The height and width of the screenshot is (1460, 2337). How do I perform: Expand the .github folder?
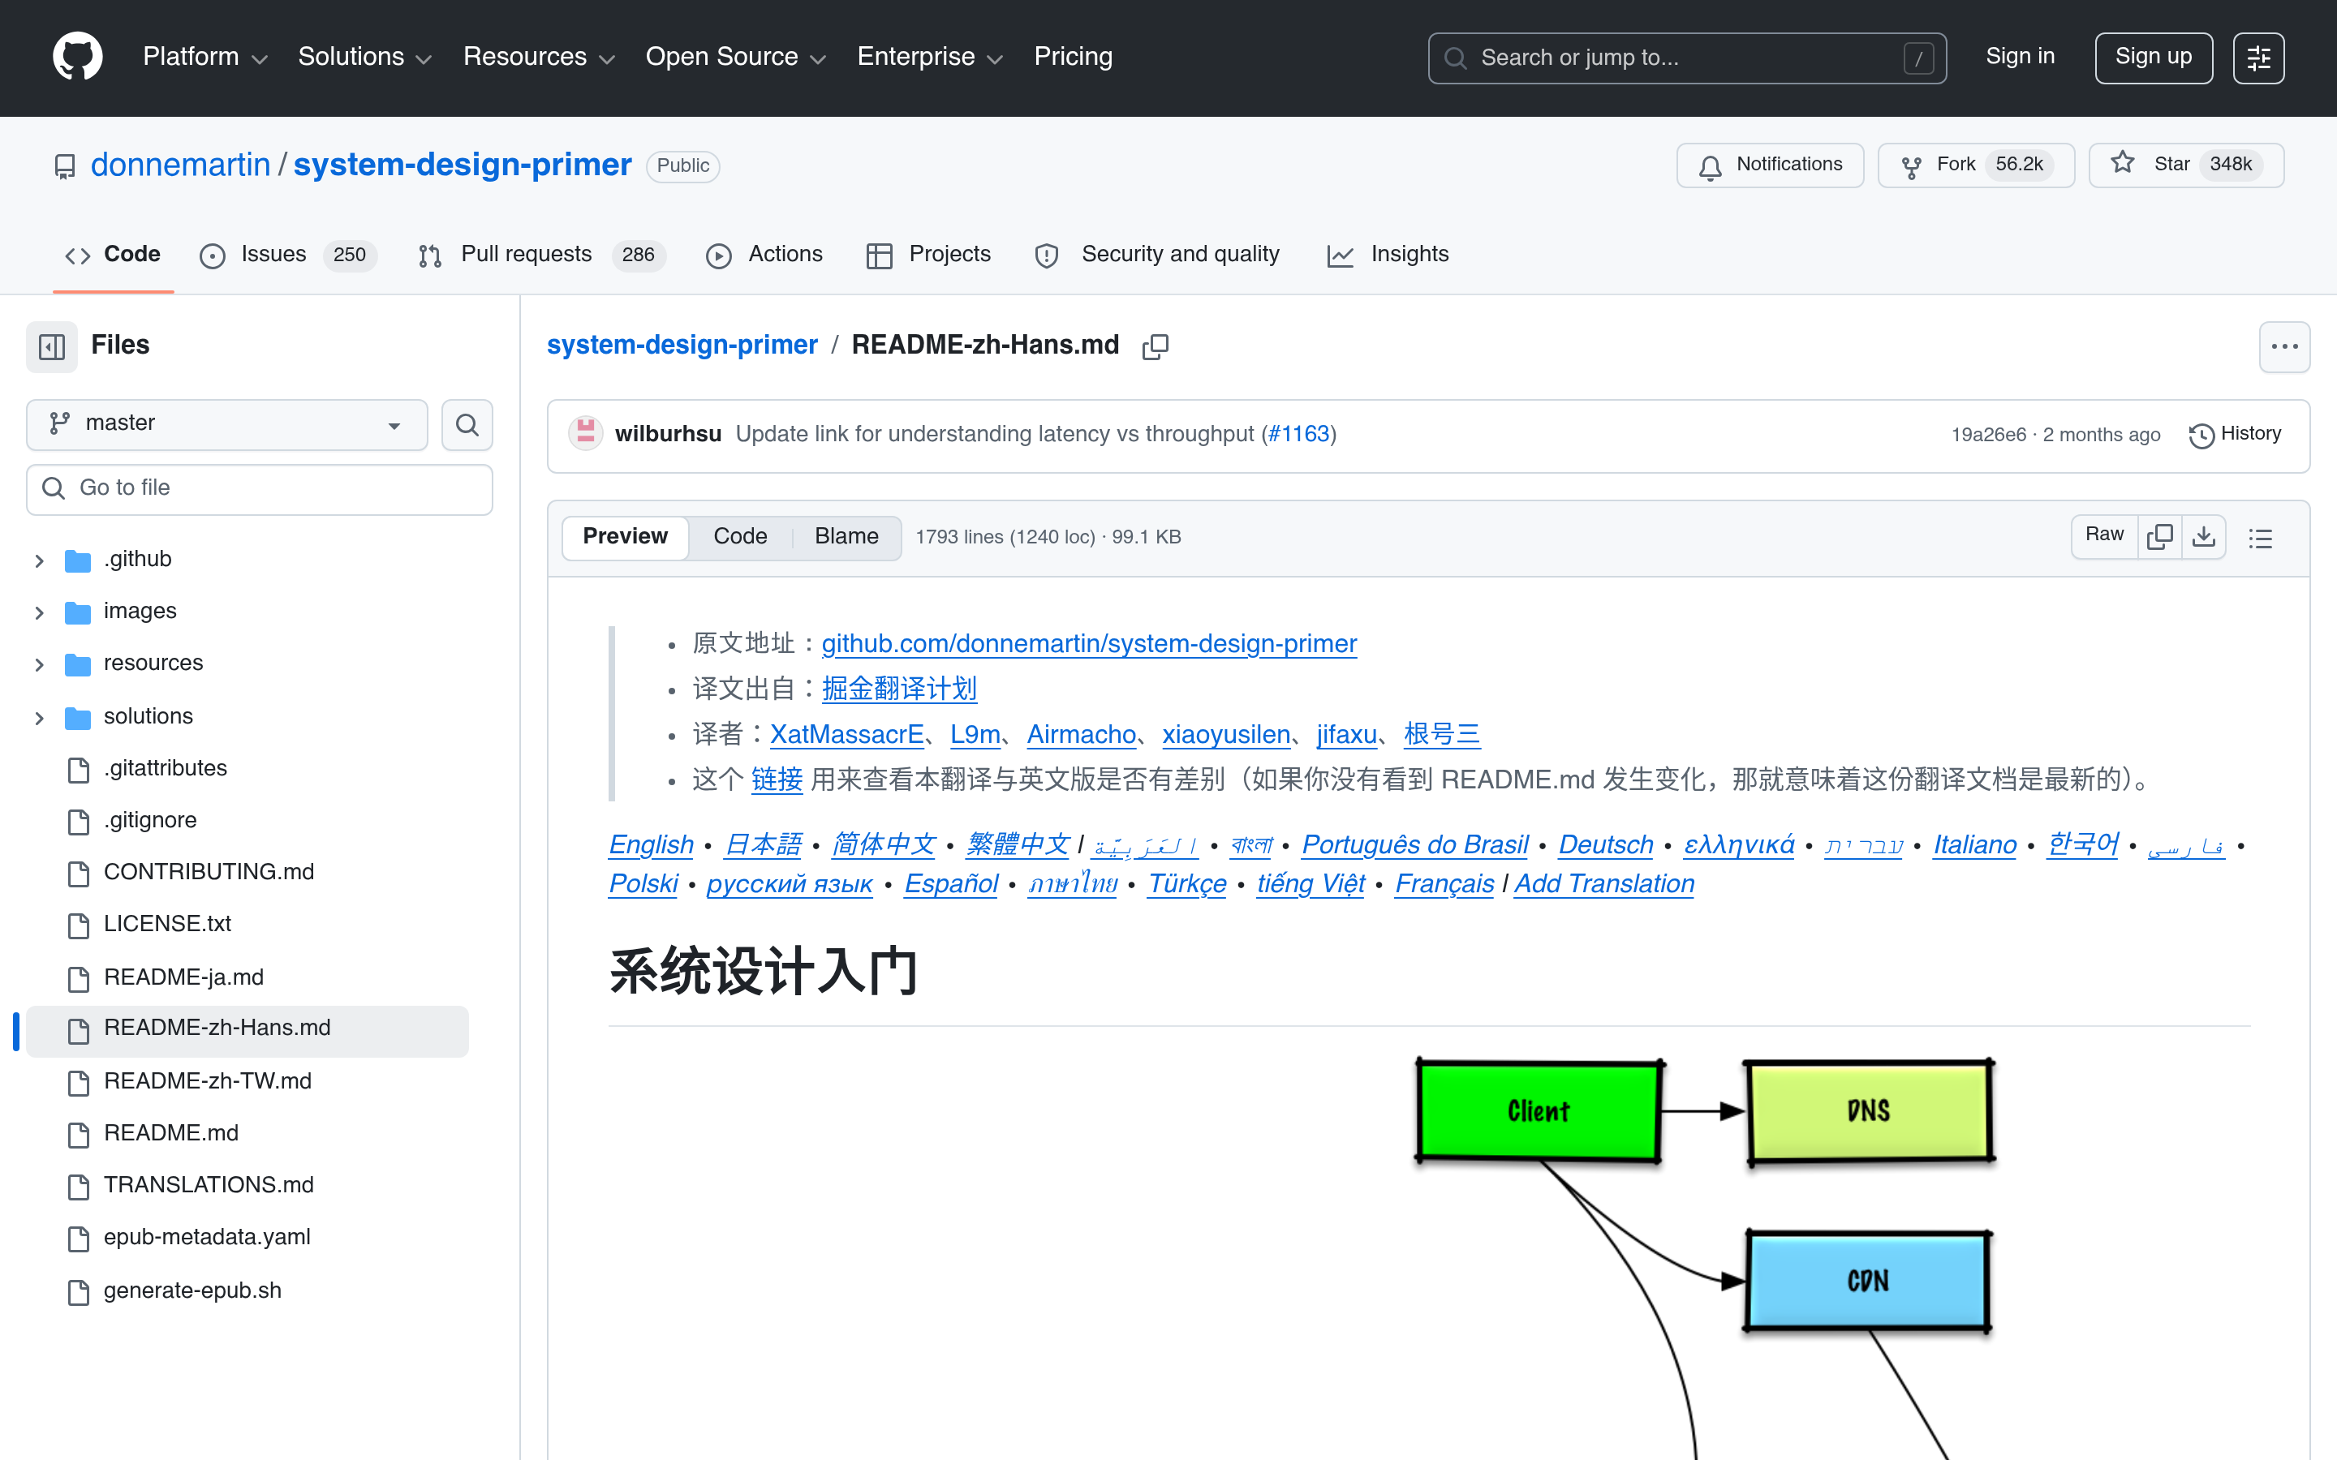coord(40,560)
